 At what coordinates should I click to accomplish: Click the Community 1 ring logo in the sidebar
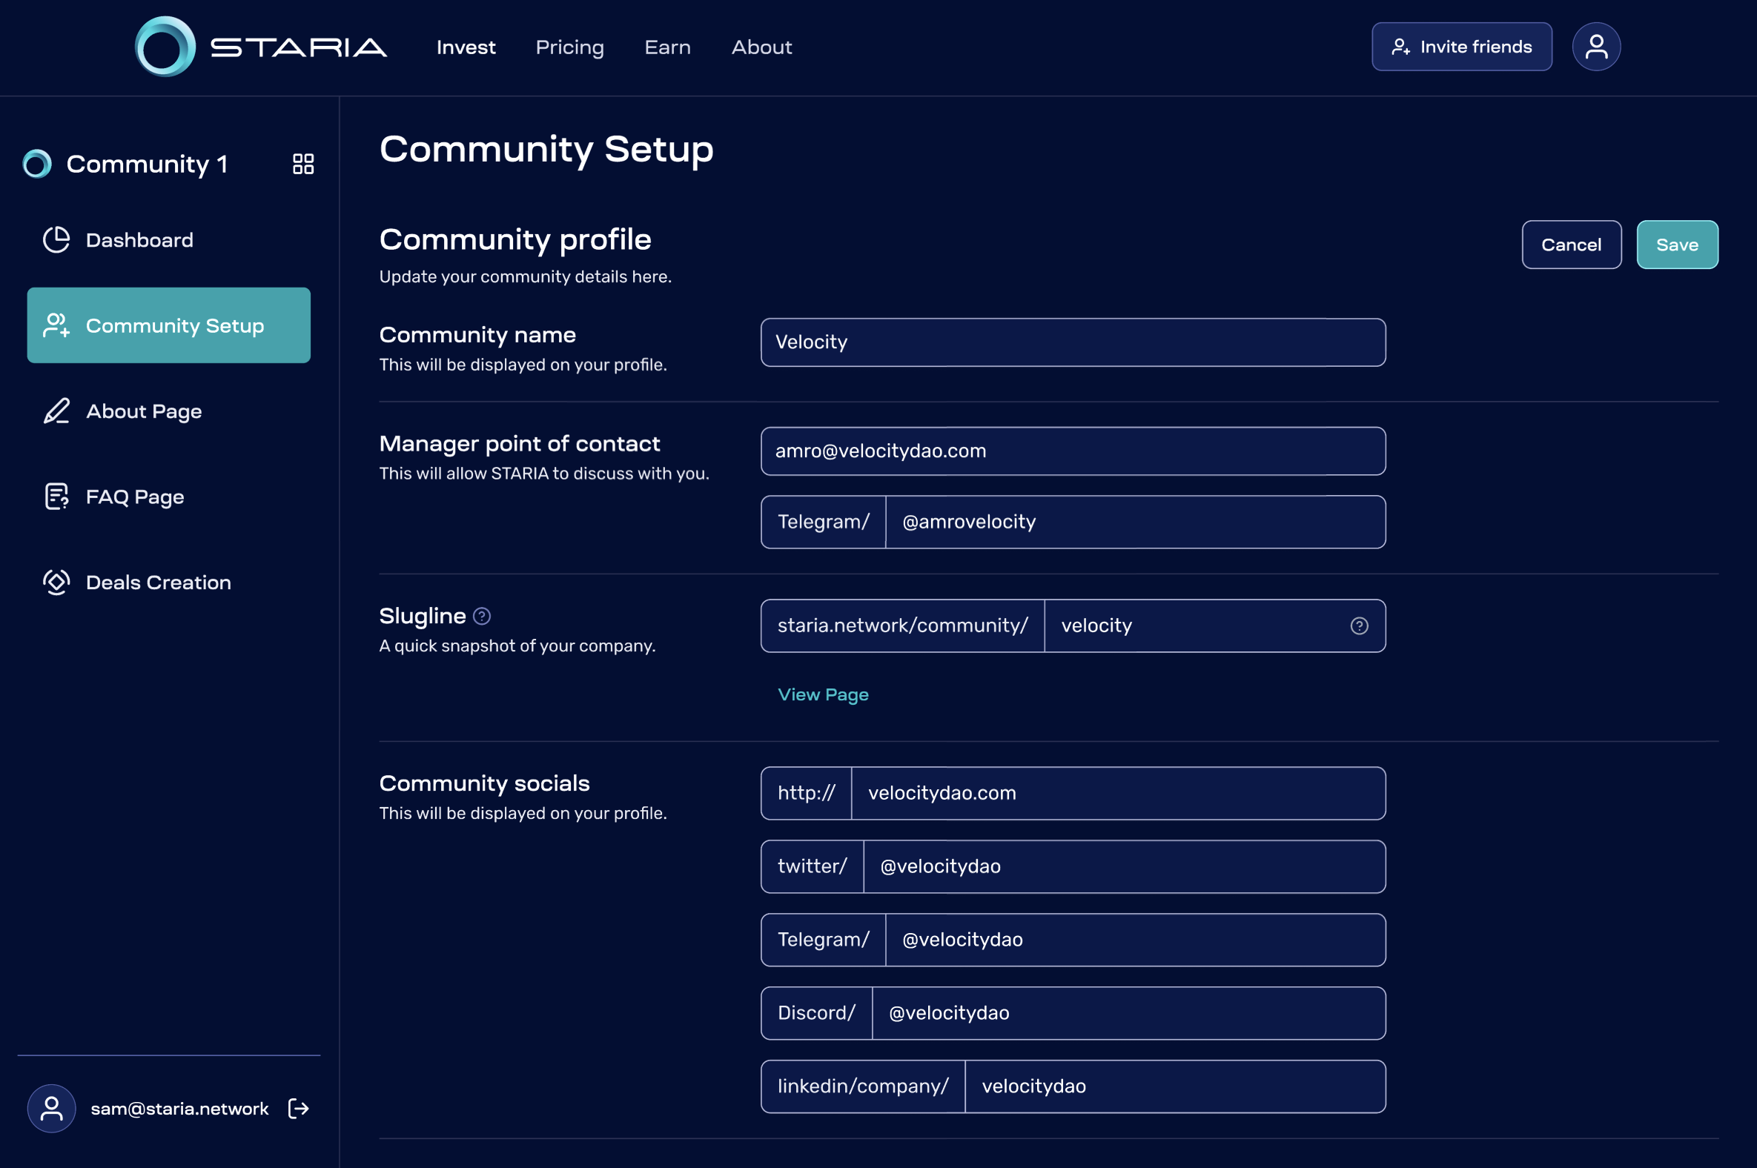pyautogui.click(x=37, y=164)
